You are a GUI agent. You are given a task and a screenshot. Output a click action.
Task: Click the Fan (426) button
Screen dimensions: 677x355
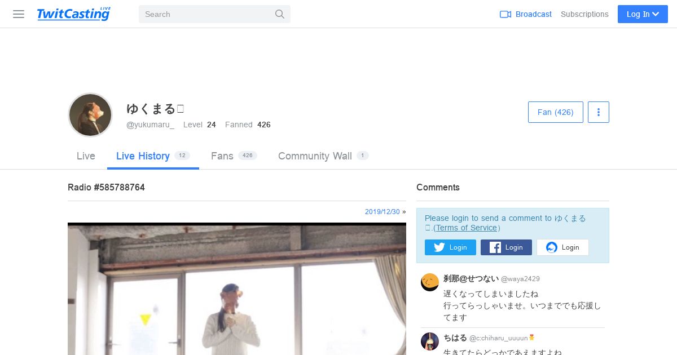556,112
